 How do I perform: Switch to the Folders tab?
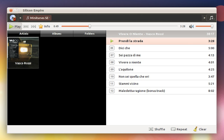pos(90,34)
